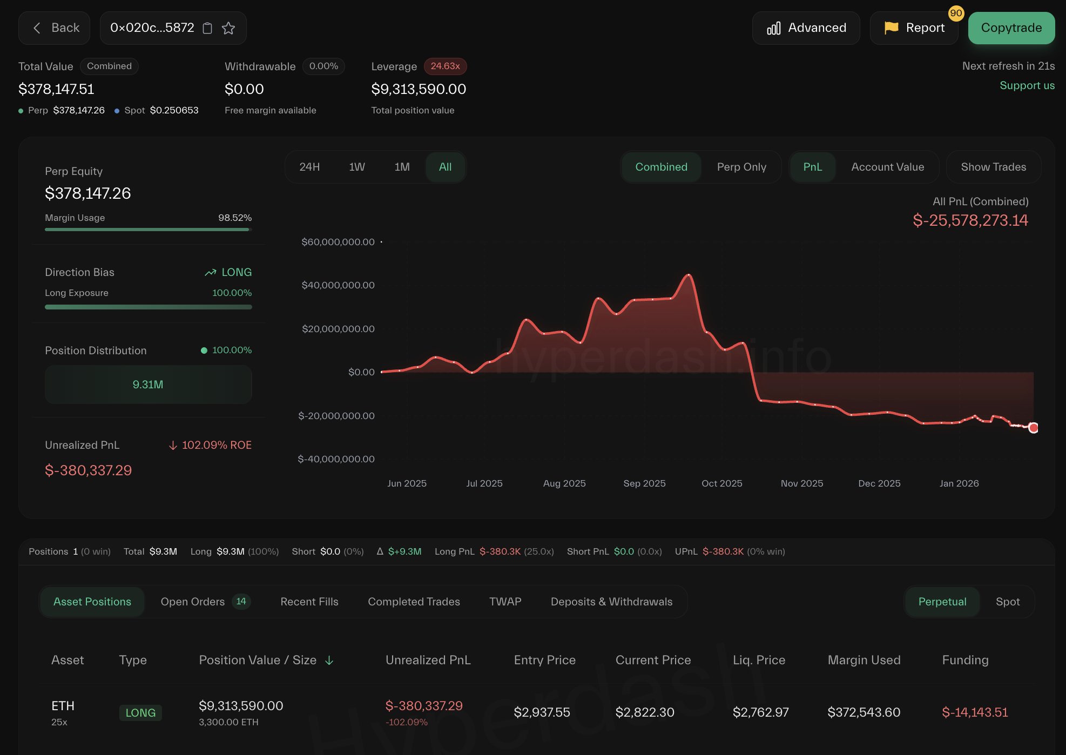The image size is (1066, 755).
Task: Click the yellow Report flag icon
Action: point(891,28)
